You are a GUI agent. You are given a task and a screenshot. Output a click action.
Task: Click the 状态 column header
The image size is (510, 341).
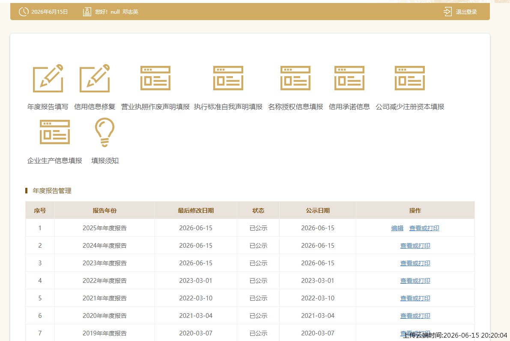click(258, 211)
